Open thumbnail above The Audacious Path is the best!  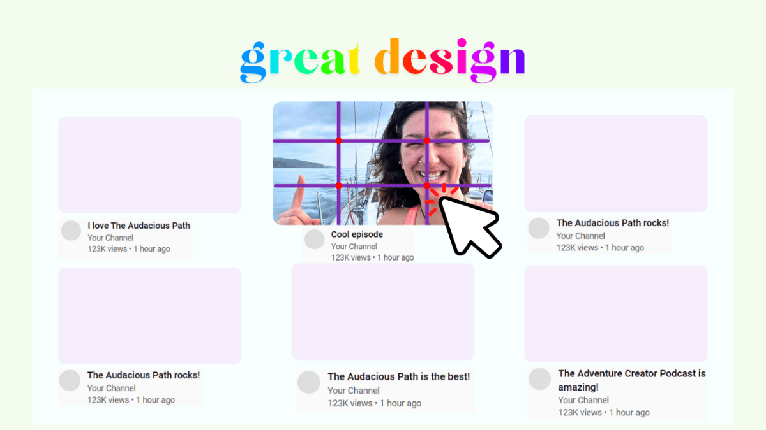pos(383,312)
